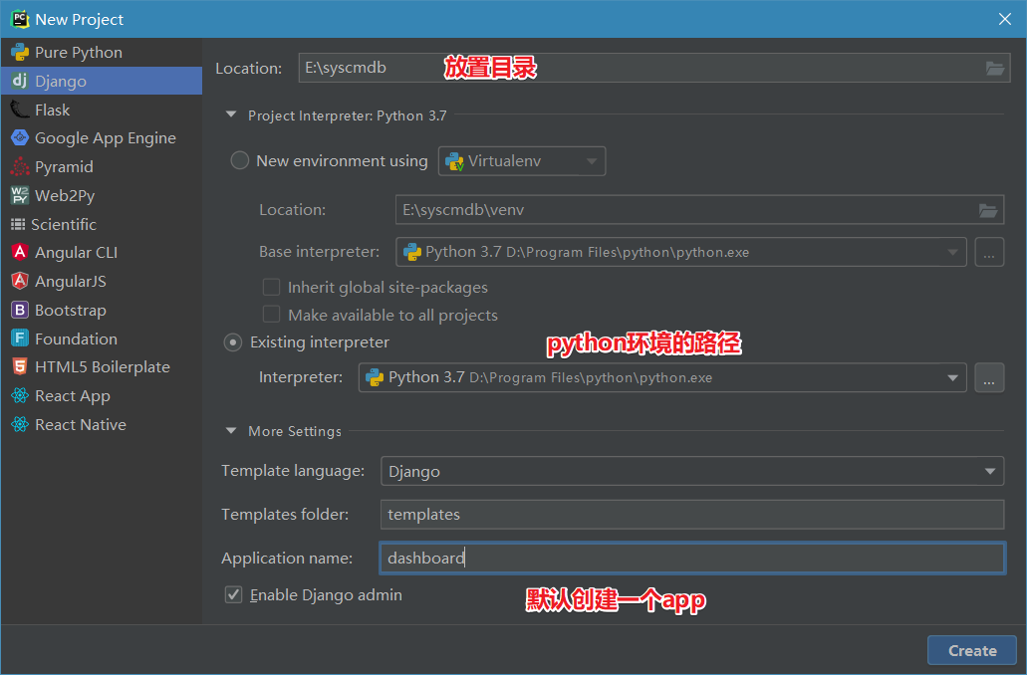Screen dimensions: 1027x675
Task: Collapse More Settings section
Action: click(230, 431)
